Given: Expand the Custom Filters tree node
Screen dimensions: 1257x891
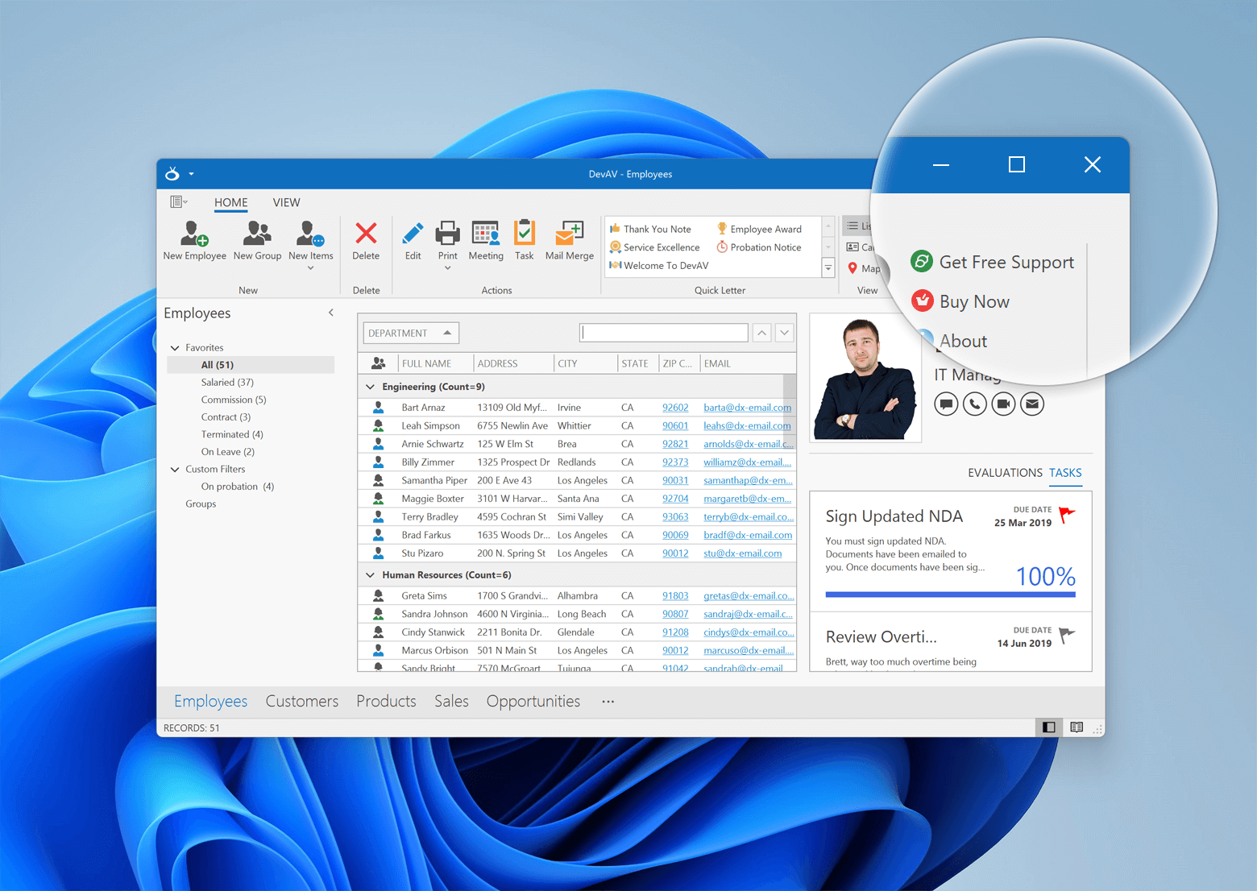Looking at the screenshot, I should (176, 469).
